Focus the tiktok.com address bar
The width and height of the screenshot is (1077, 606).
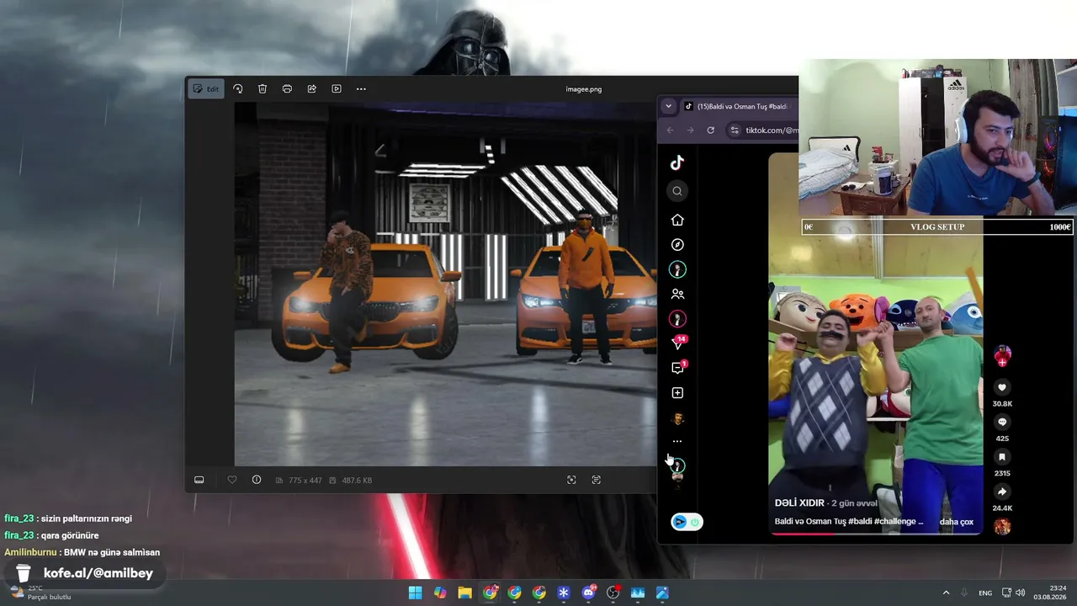coord(771,130)
